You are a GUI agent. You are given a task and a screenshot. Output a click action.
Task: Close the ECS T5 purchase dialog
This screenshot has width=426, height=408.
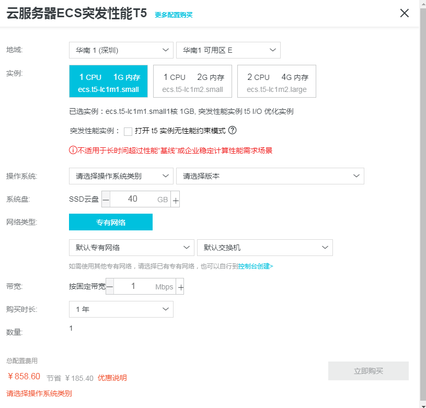404,13
